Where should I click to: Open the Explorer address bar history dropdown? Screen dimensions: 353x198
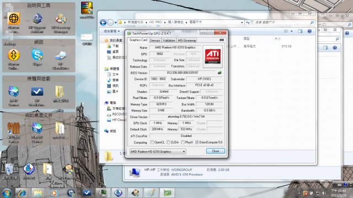coord(242,23)
